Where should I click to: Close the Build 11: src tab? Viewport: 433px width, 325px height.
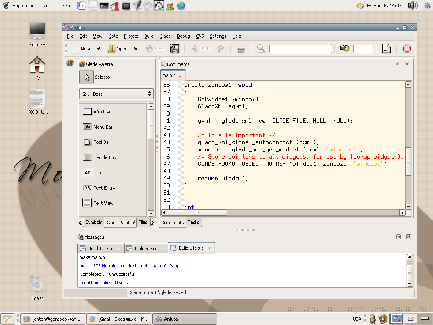tap(210, 248)
